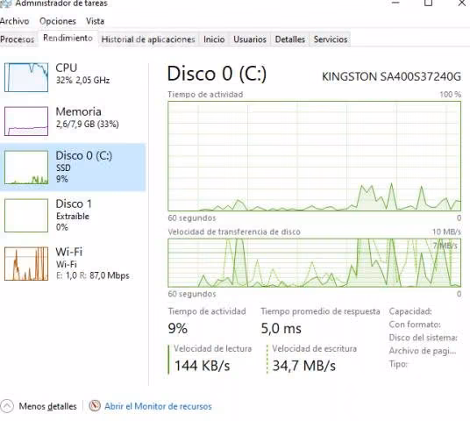Click the Disco 1 thumbnail graph

tap(26, 215)
